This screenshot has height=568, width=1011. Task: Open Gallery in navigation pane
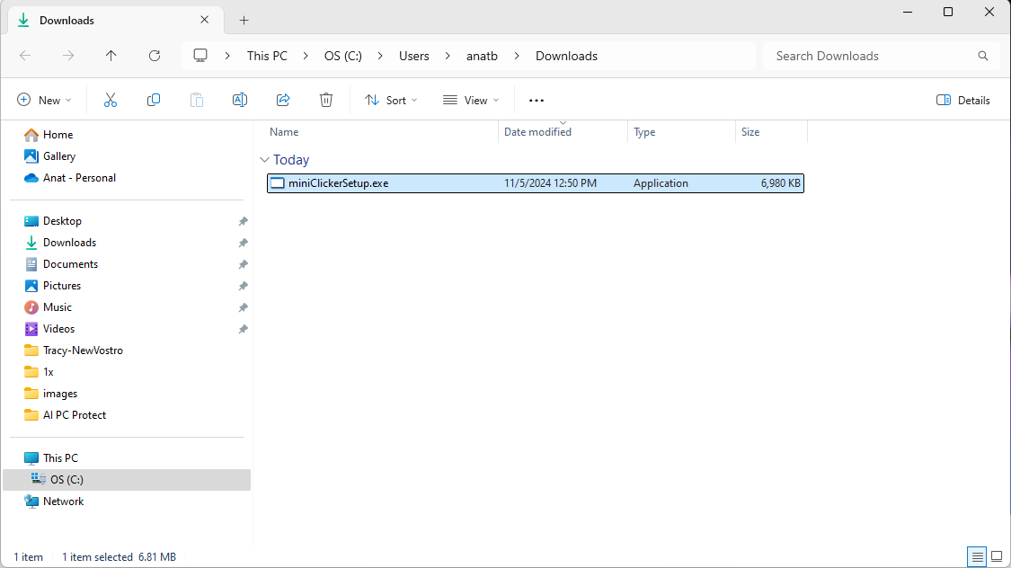pyautogui.click(x=58, y=156)
